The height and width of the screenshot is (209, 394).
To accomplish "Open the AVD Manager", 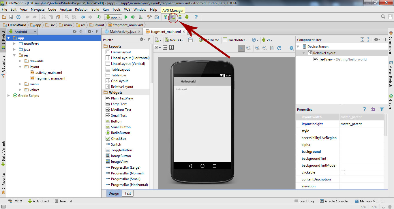I will [x=172, y=17].
